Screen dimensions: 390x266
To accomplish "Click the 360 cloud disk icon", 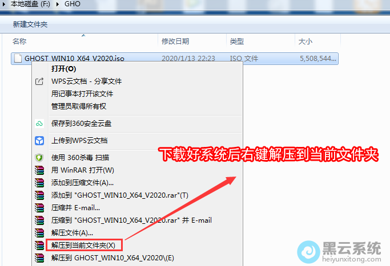I will coord(39,124).
